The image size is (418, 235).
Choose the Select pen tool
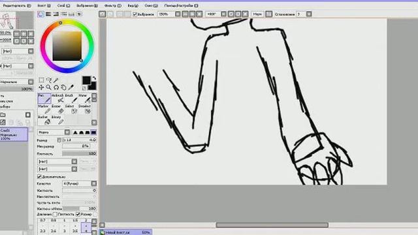71,109
